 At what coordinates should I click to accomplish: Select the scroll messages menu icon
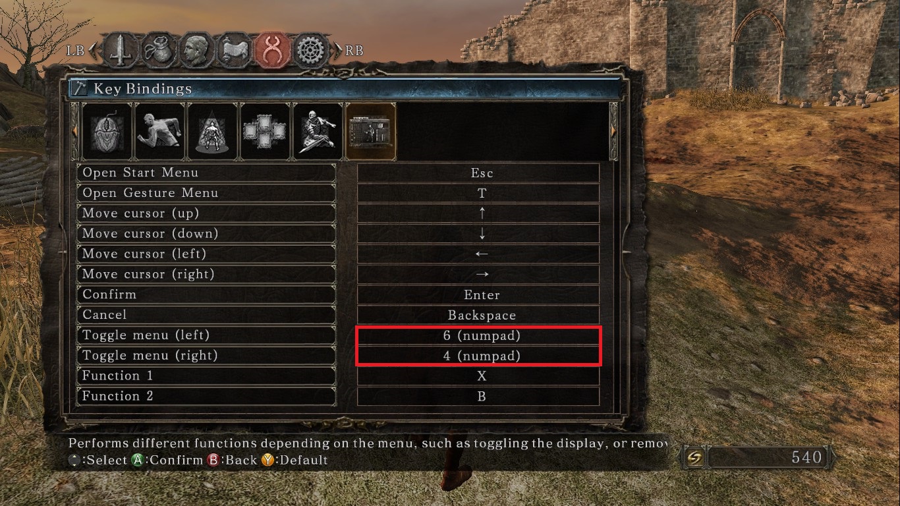[x=235, y=50]
